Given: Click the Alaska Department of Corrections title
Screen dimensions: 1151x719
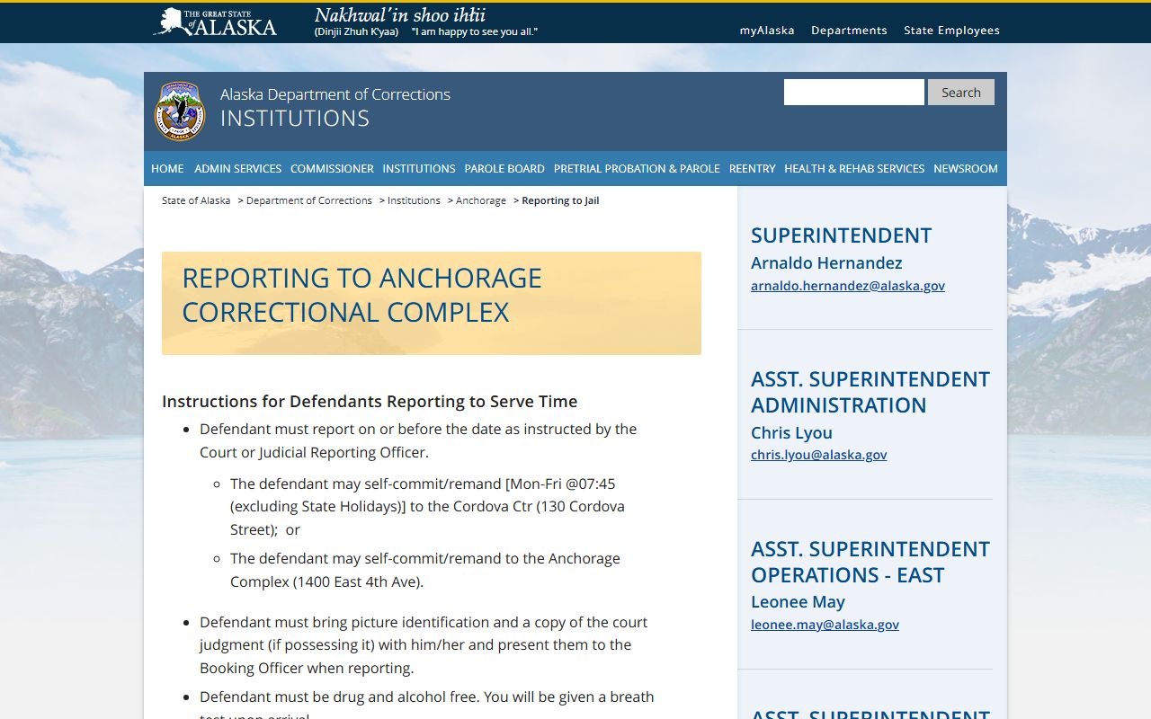Looking at the screenshot, I should tap(335, 94).
